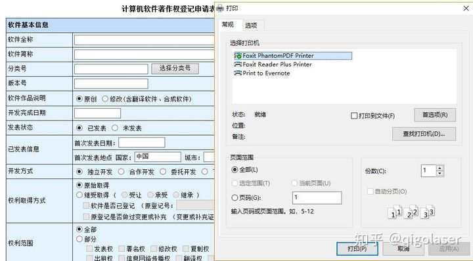Tick the 原登记是否做过变更或补充 checkbox

point(86,216)
